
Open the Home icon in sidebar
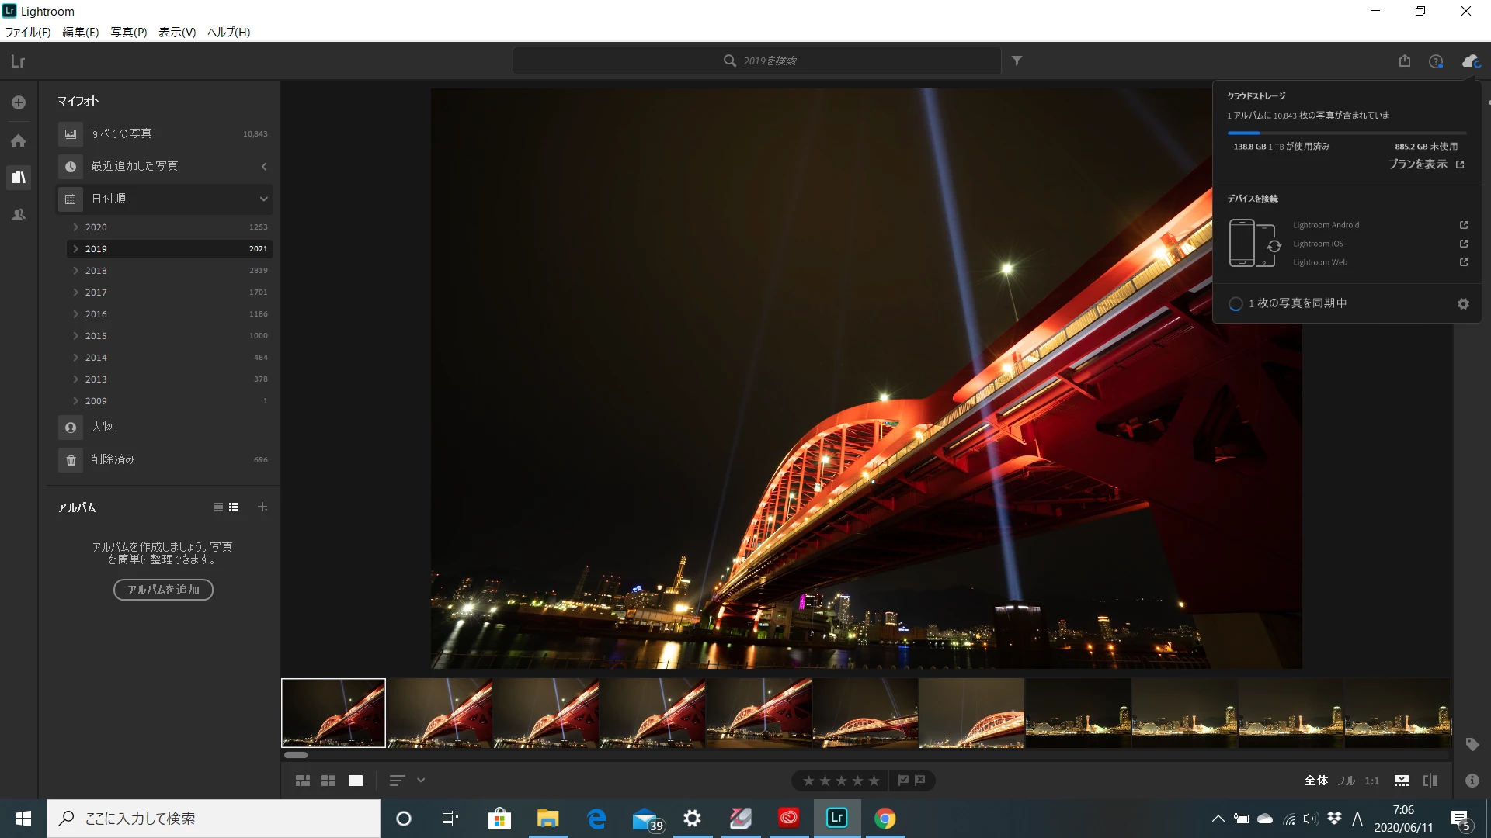pos(19,140)
